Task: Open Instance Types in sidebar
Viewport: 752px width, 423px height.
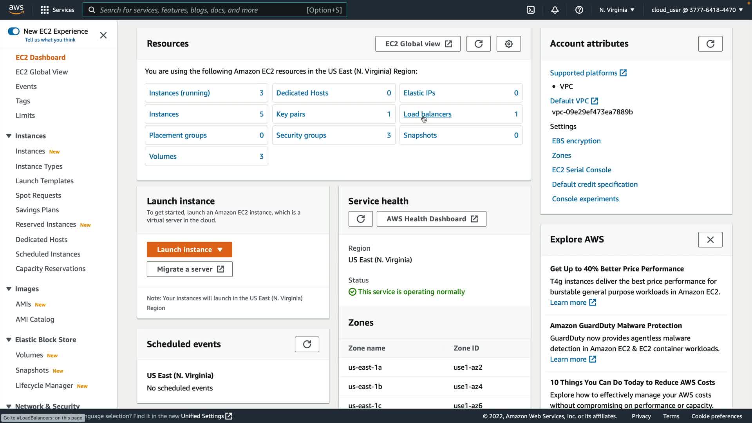Action: (39, 166)
